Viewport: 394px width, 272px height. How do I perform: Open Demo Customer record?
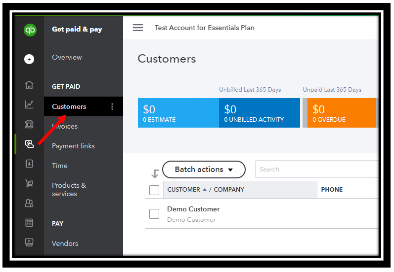pos(193,209)
